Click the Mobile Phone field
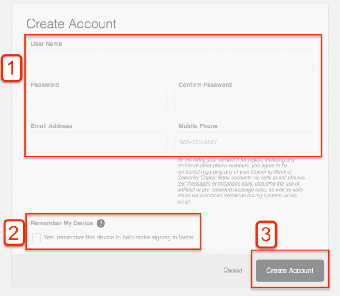Screen dimensions: 340x296 click(243, 142)
